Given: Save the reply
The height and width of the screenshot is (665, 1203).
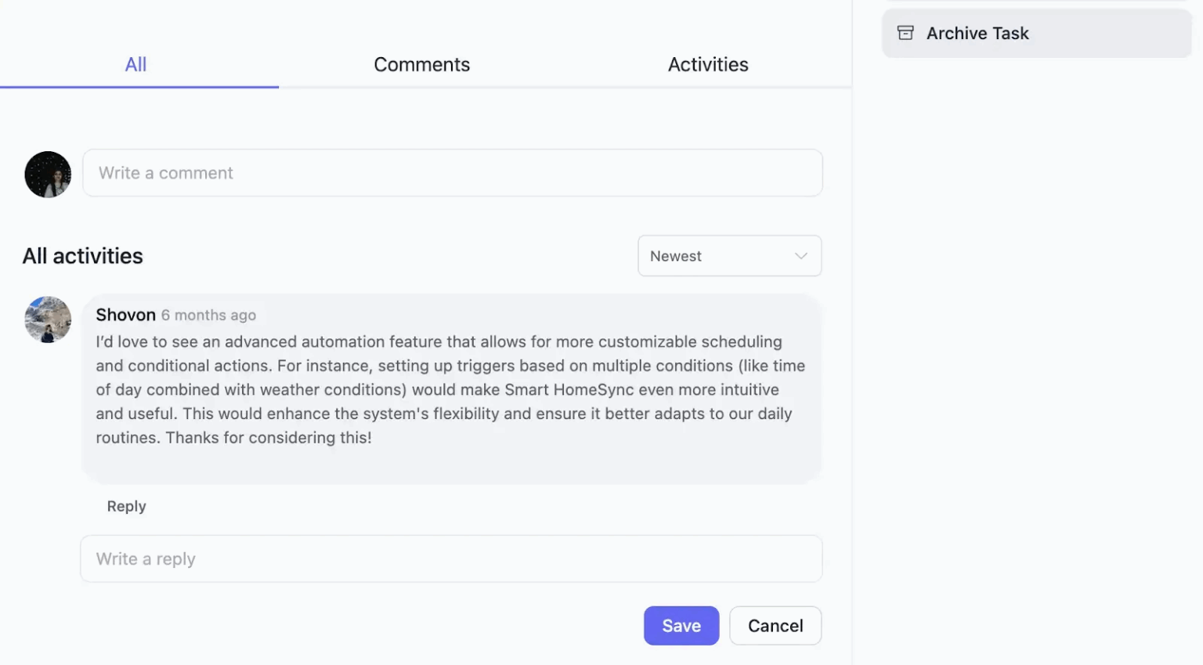Looking at the screenshot, I should (681, 626).
